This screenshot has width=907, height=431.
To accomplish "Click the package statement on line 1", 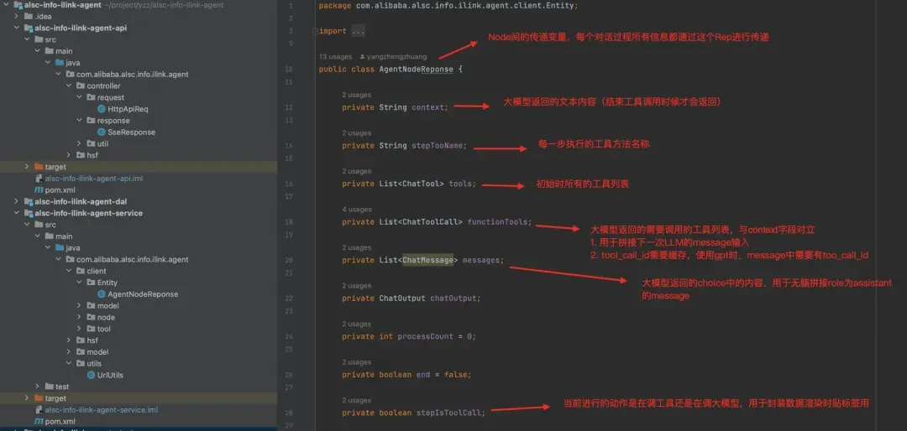I will click(448, 6).
